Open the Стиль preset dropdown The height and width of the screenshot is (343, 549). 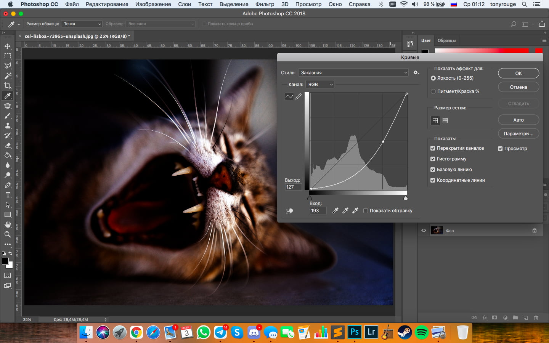[353, 72]
